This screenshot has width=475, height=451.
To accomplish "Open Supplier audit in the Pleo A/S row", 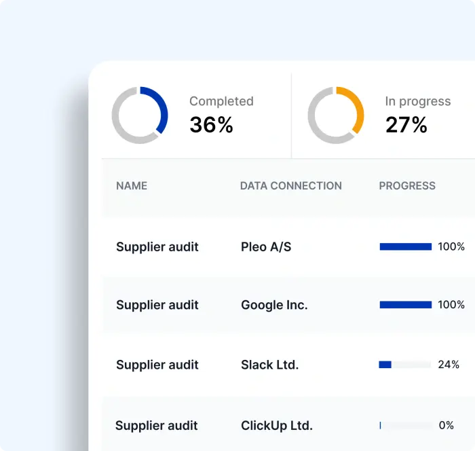I will tap(157, 247).
